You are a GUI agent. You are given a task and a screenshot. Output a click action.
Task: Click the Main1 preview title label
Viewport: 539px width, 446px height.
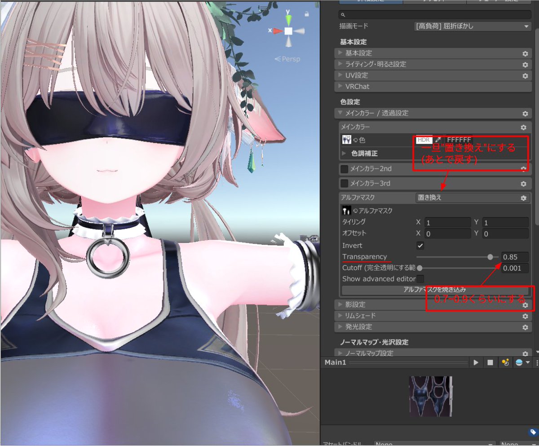click(x=335, y=362)
